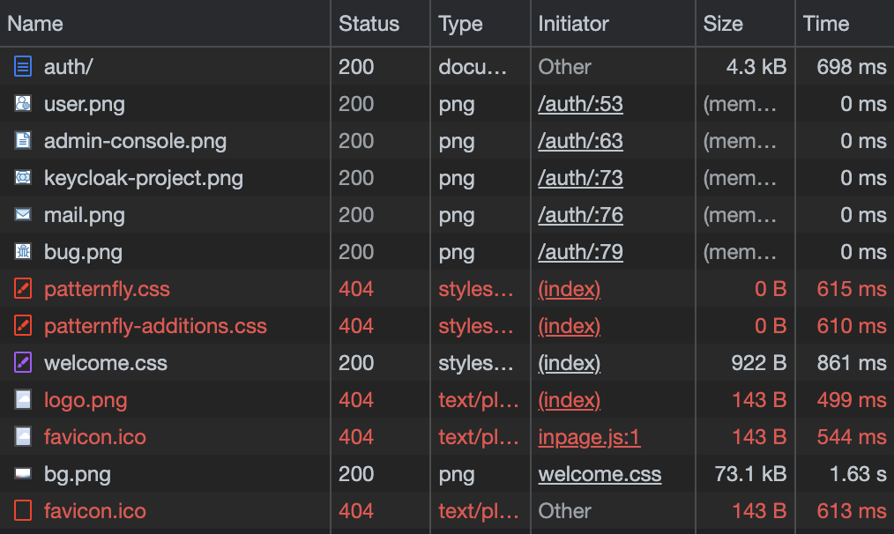Open the (index) initiator of logo.png
Viewport: 894px width, 534px height.
coord(570,400)
